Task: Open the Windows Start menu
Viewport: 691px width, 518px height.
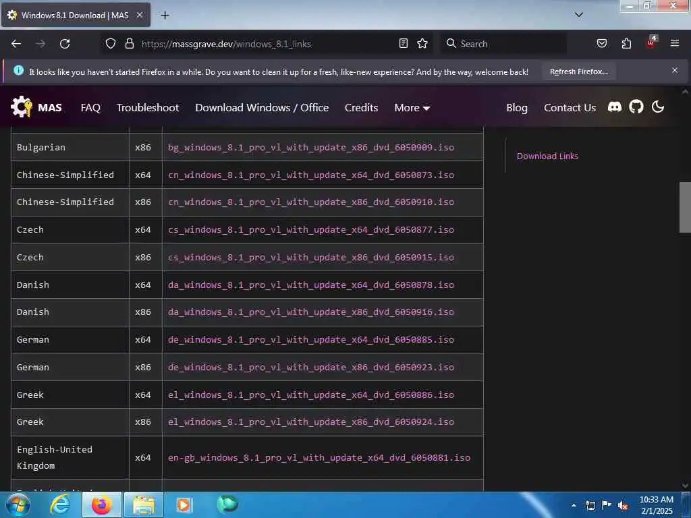Action: click(x=17, y=505)
